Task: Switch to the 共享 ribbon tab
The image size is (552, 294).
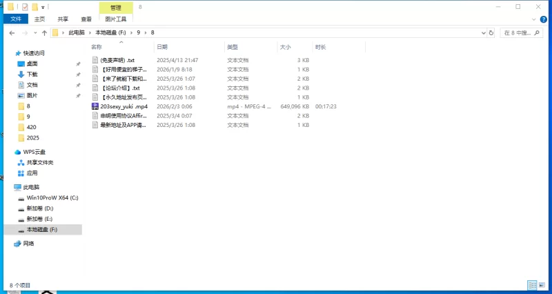Action: click(63, 19)
